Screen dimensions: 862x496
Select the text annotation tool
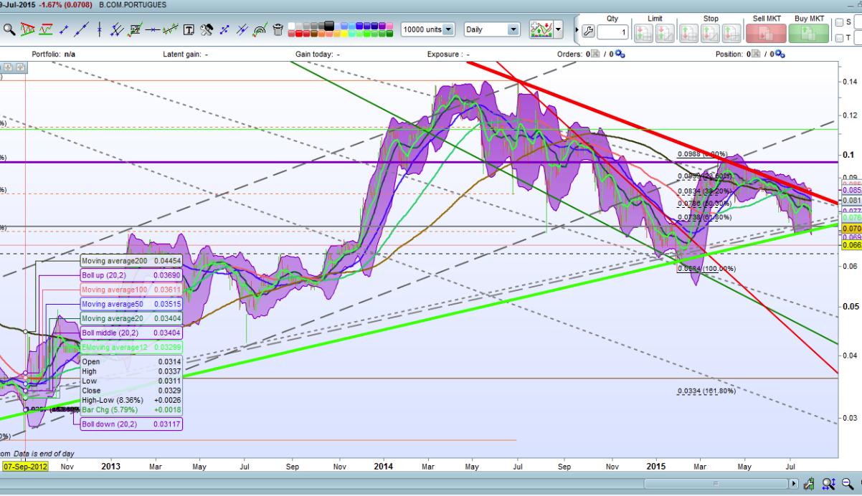189,30
